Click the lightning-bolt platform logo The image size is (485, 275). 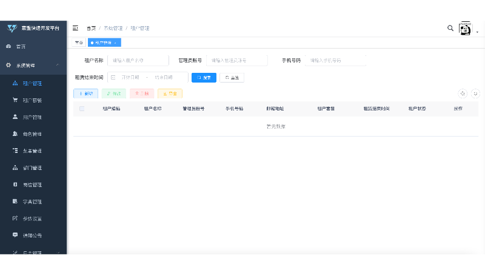click(12, 28)
